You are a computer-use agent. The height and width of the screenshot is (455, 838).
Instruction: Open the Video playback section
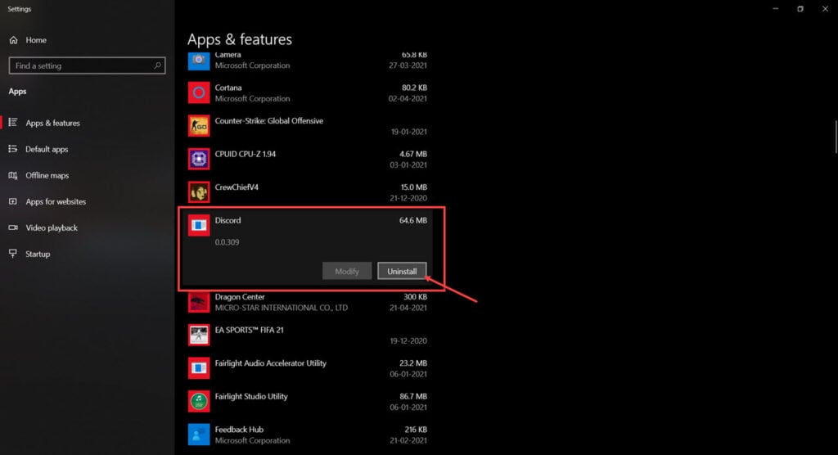(52, 227)
